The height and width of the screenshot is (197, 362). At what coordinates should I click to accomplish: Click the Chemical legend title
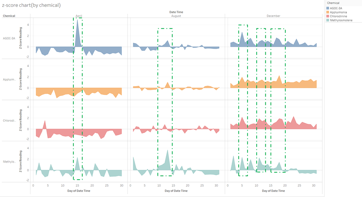coord(333,3)
